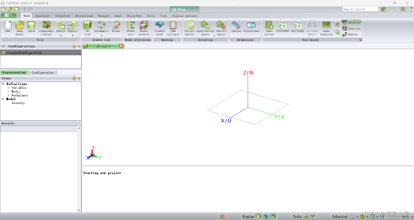The width and height of the screenshot is (414, 220).
Task: Open the Display options ribbon tab
Action: click(x=184, y=16)
